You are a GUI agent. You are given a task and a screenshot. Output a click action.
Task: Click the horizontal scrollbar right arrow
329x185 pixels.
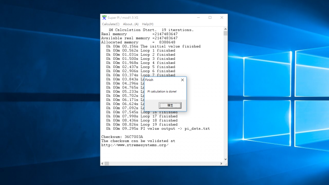[221, 164]
